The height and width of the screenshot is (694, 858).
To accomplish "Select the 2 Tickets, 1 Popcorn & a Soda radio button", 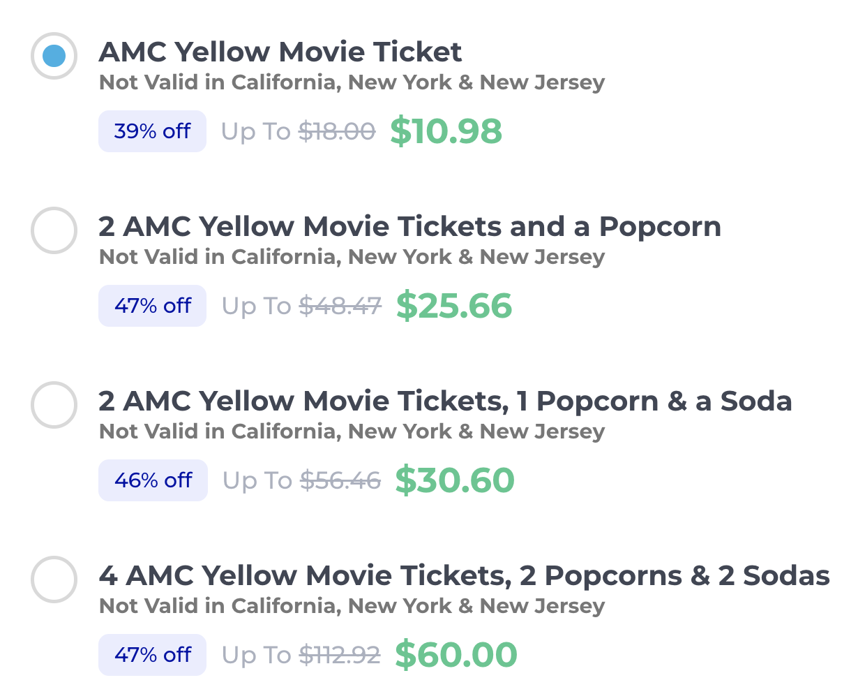I will pyautogui.click(x=54, y=405).
